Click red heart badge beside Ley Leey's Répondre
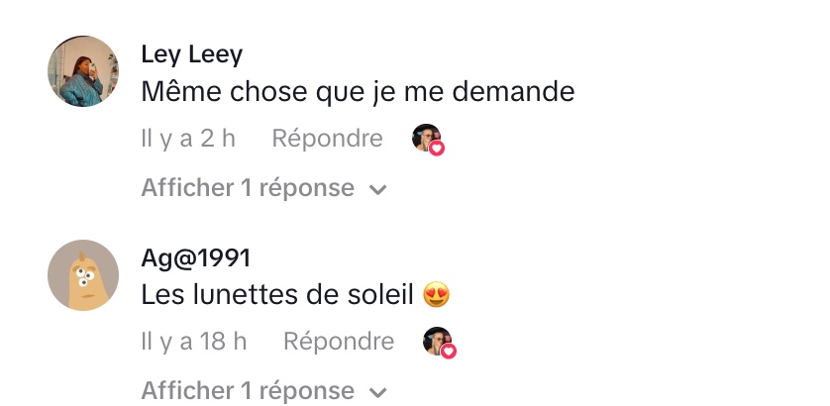Viewport: 830px width, 406px height. pos(437,149)
